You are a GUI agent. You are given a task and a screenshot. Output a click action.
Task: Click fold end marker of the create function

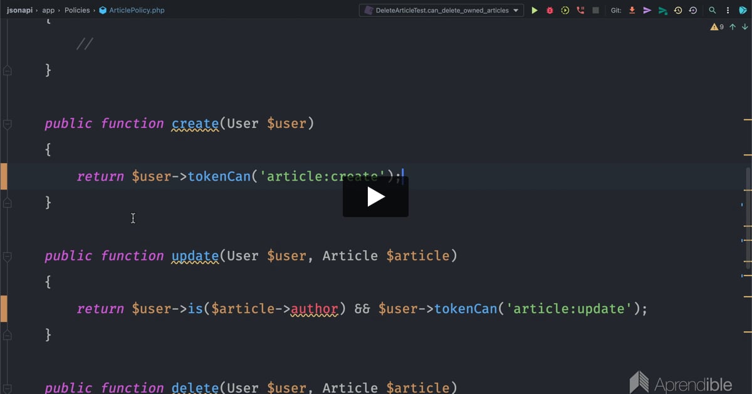[x=8, y=203]
